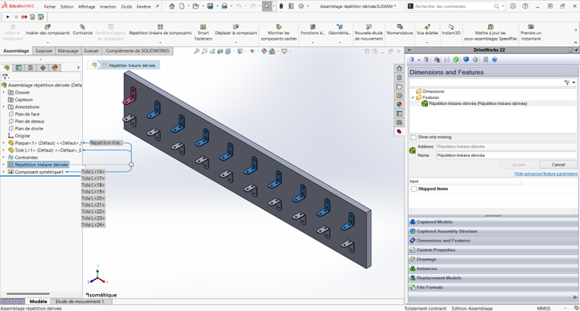Screen dimensions: 580x311
Task: Click the Name input field in DriveWorks
Action: pyautogui.click(x=506, y=155)
